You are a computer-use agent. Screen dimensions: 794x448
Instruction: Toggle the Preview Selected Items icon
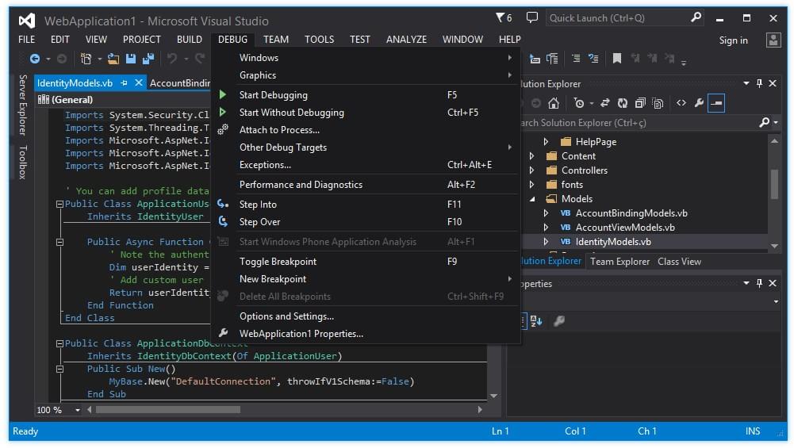716,103
